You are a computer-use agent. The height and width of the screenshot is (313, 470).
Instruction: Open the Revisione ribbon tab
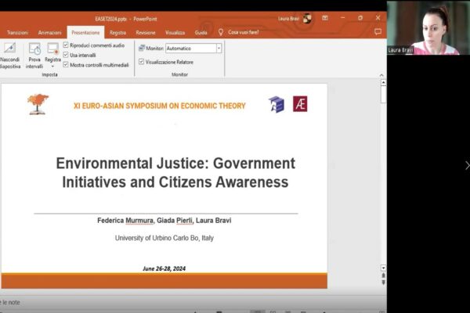point(145,32)
